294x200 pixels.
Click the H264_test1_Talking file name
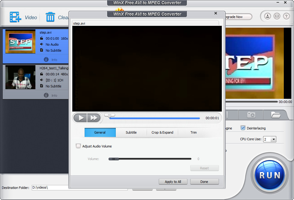(54, 68)
